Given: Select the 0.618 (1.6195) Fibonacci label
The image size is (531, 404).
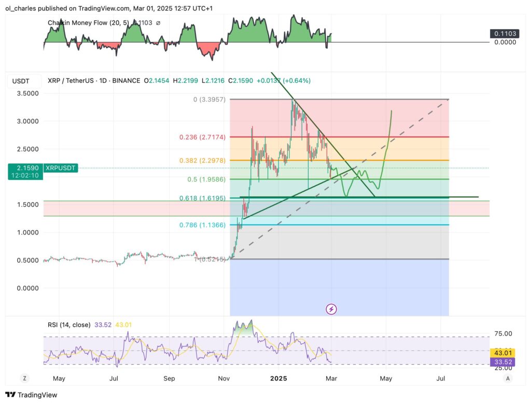Looking at the screenshot, I should [203, 198].
